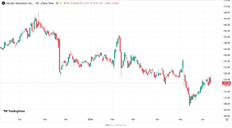Click the Jacobs Solutions Inc. symbol title
Viewport: 232px width, 128px height.
click(19, 3)
